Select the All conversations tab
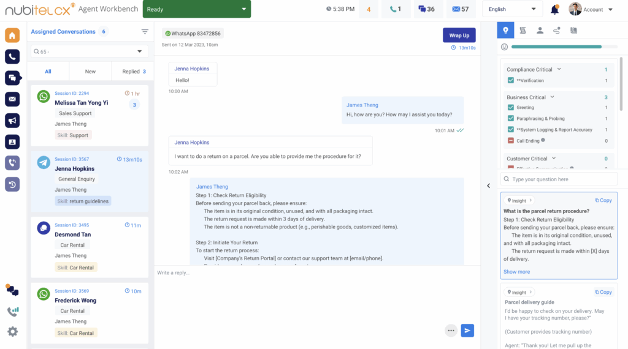The width and height of the screenshot is (628, 349). [48, 72]
